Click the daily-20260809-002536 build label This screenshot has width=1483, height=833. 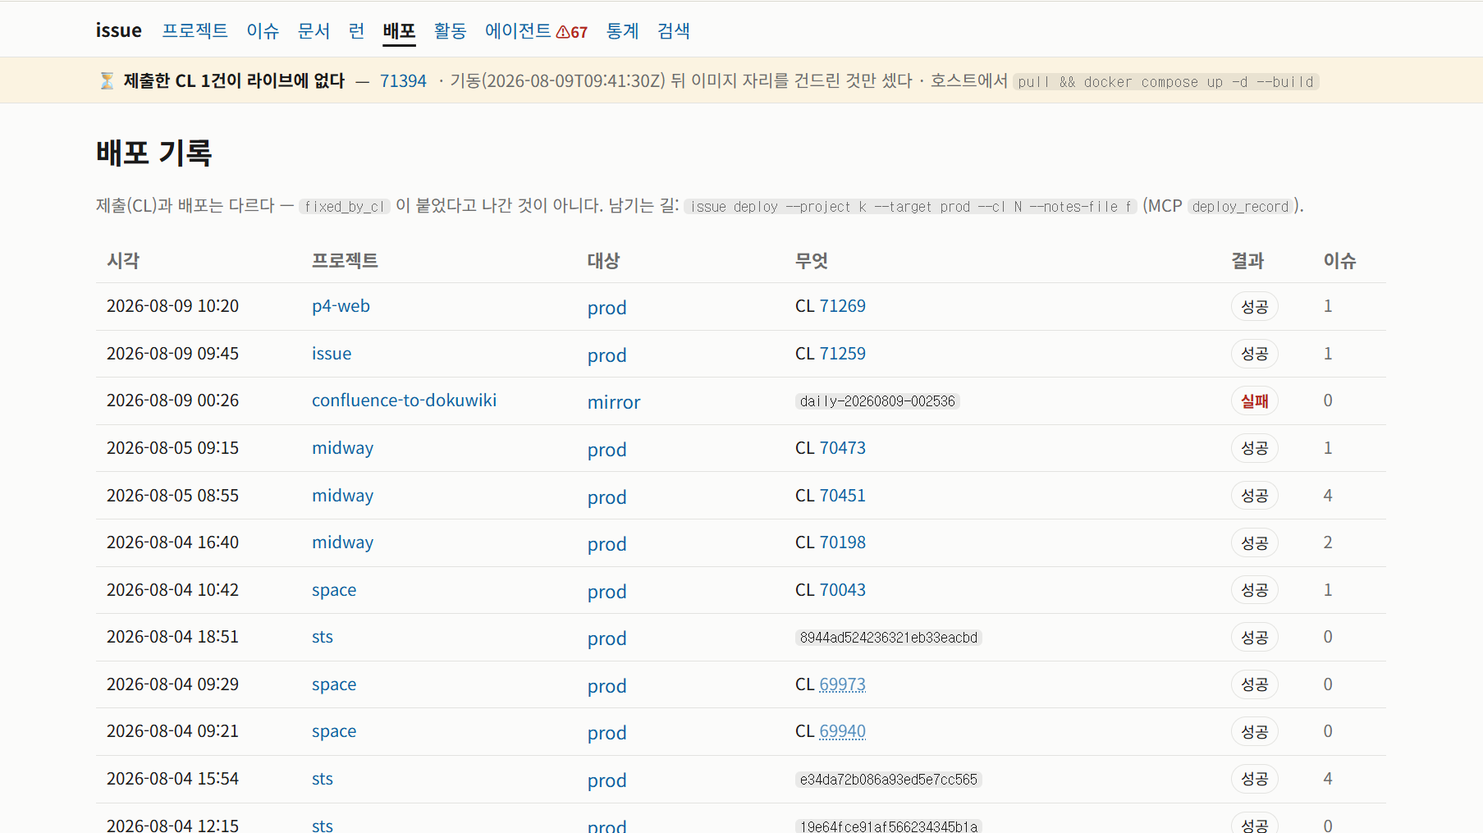point(877,401)
